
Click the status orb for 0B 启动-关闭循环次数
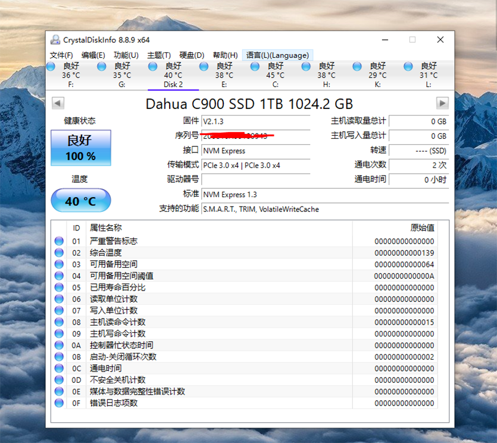[x=59, y=357]
